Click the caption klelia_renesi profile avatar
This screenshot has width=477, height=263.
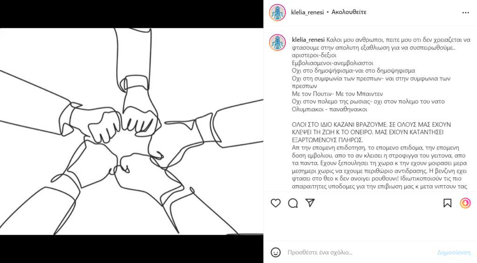278,42
